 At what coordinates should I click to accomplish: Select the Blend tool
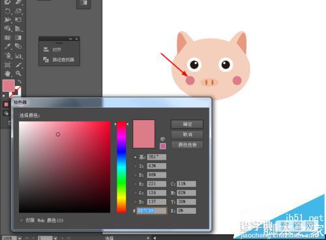(x=18, y=46)
